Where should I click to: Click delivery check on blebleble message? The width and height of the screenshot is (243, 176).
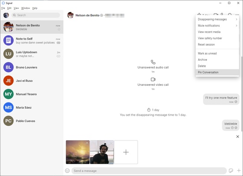236,128
